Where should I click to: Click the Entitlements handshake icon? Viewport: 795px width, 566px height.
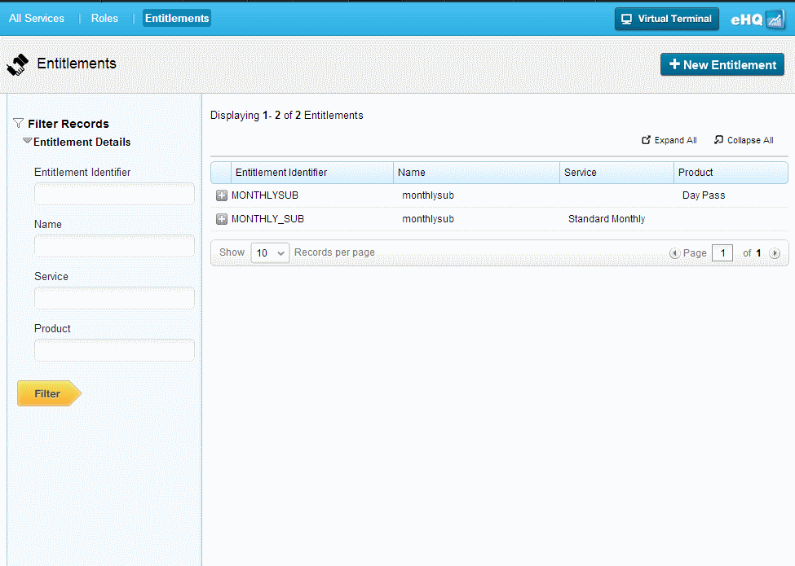coord(18,65)
